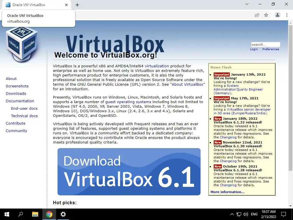Open the Login link
This screenshot has width=293, height=220.
pos(254,49)
